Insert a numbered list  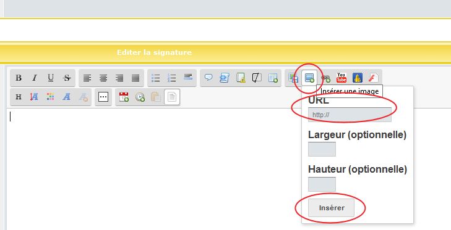pyautogui.click(x=172, y=78)
